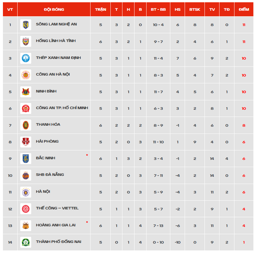The image size is (254, 254).
Task: Click the Bắc Ninh team name
Action: pyautogui.click(x=46, y=158)
